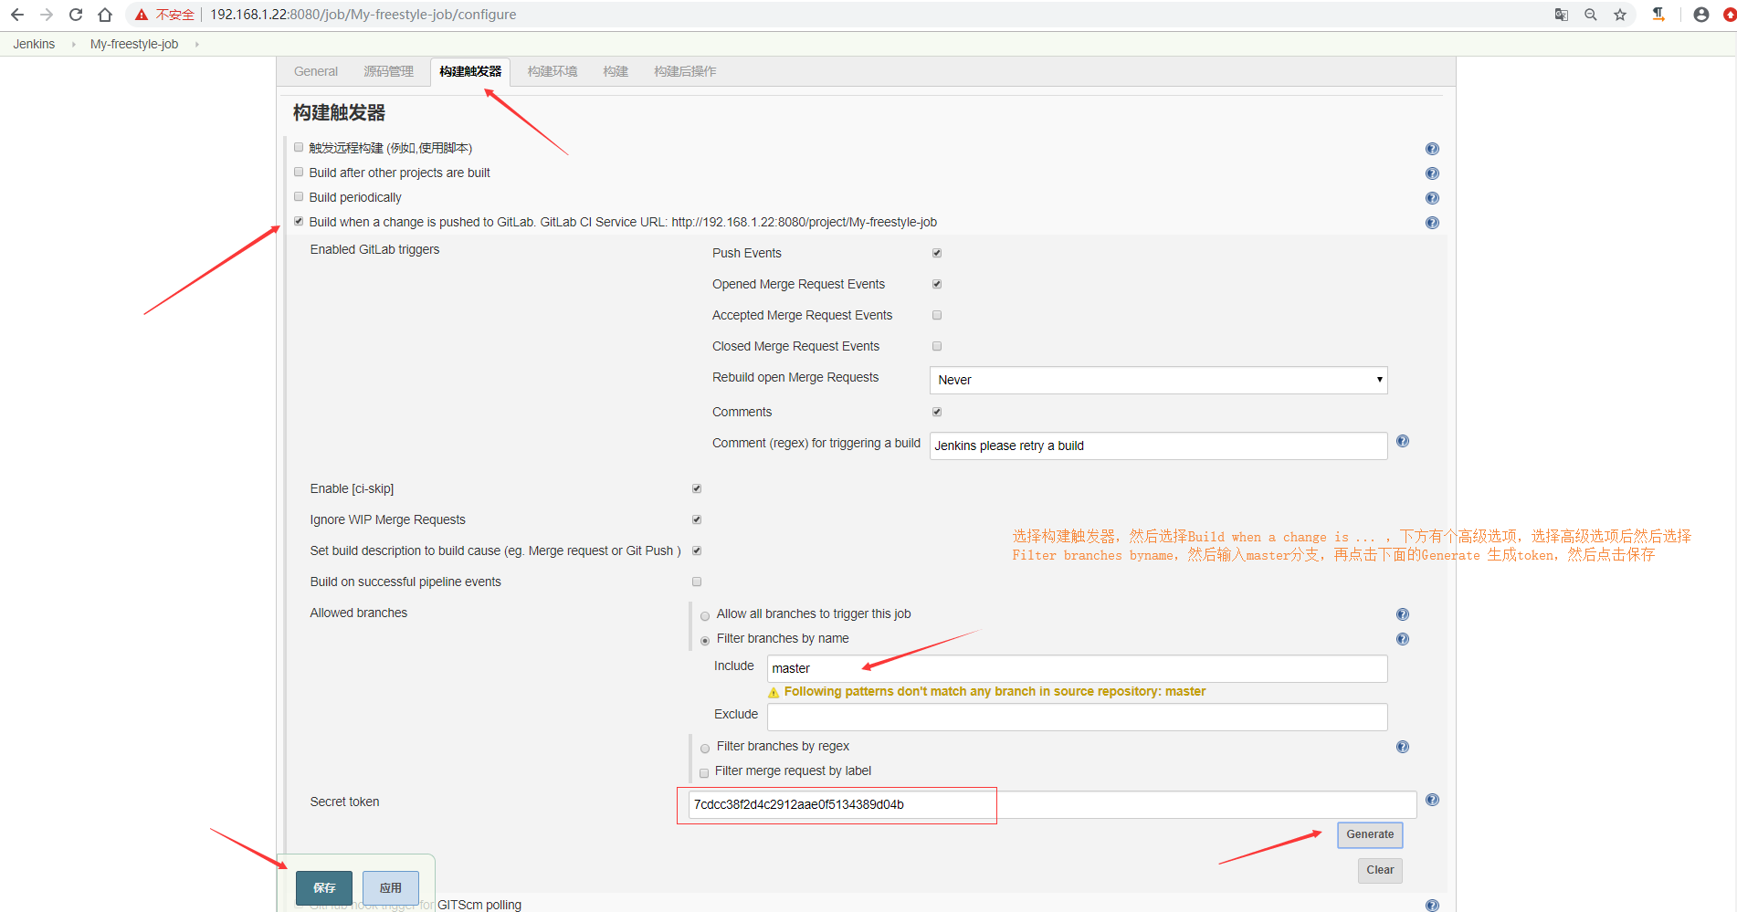Click the Exclude branches input field

click(1078, 717)
